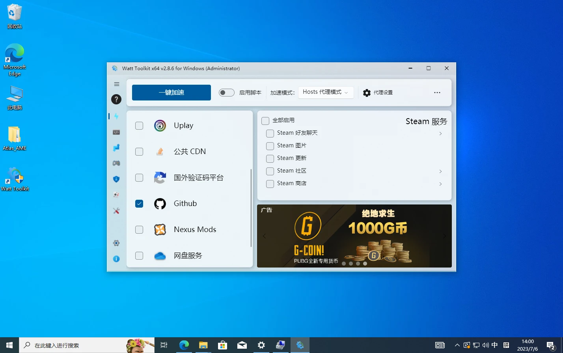Click the Windows Start button
This screenshot has width=563, height=353.
click(x=9, y=345)
